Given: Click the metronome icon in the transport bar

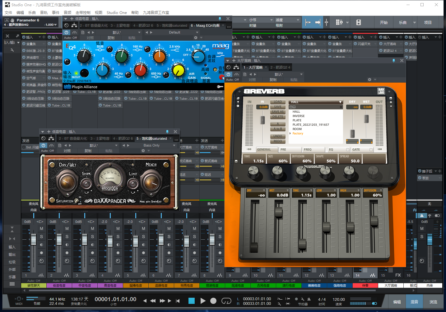Looking at the screenshot, I should pos(309,299).
